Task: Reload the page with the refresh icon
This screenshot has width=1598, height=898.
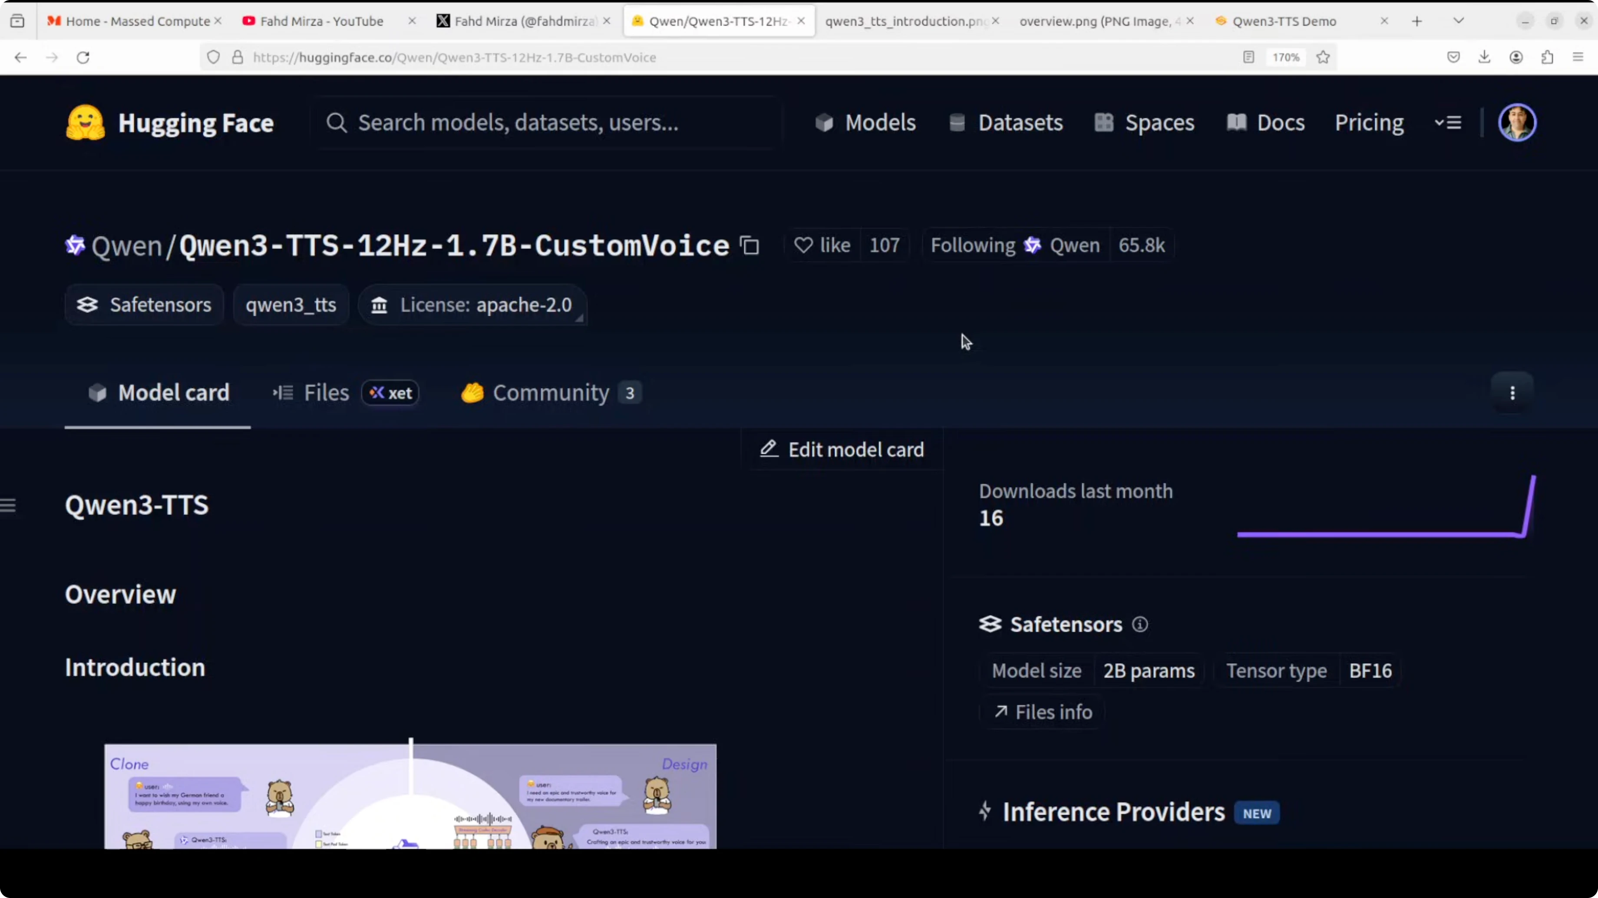Action: tap(83, 58)
